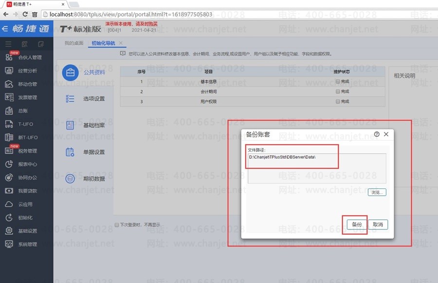
Task: Click the 基础档案 document icon
Action: coord(70,125)
